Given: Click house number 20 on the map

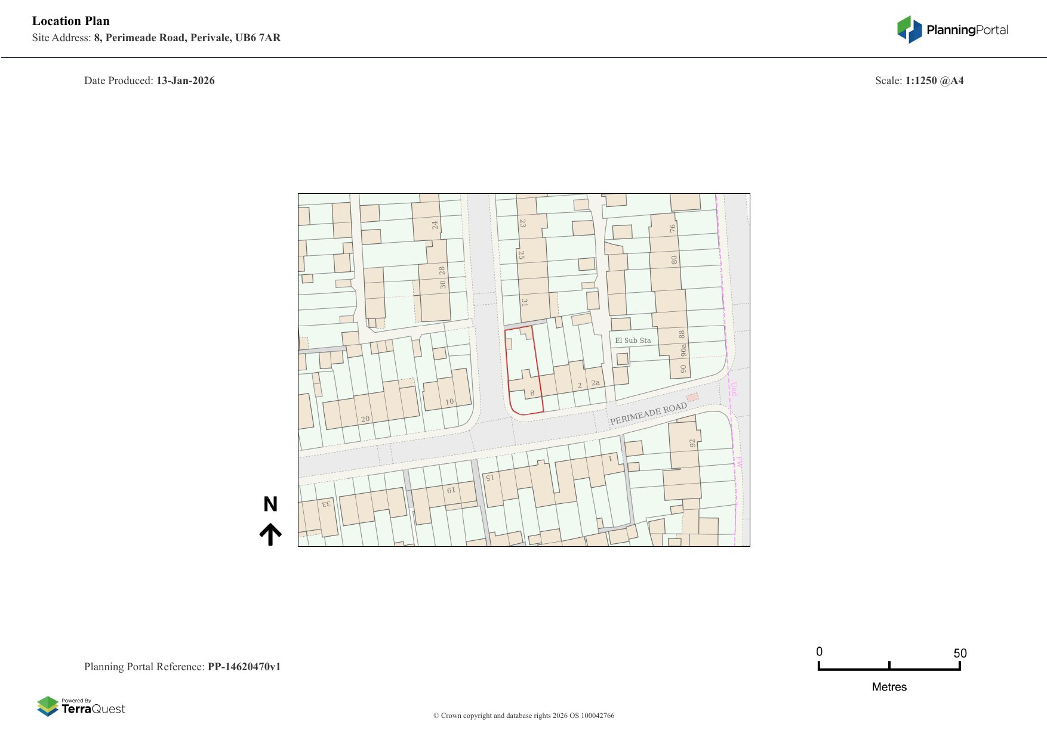Looking at the screenshot, I should coord(365,419).
